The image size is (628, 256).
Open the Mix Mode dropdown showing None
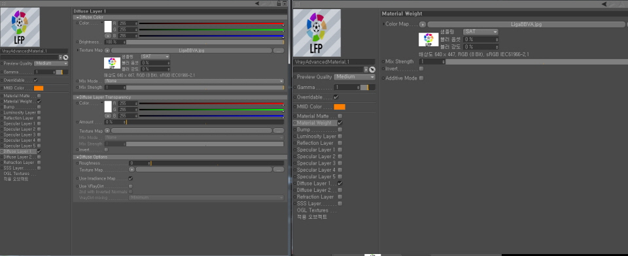tap(194, 81)
